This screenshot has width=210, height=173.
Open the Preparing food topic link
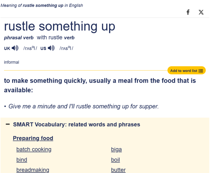pyautogui.click(x=33, y=138)
